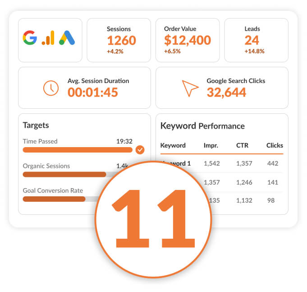Screen dimensions: 307x292
Task: Sort by the Impr. column header
Action: tap(211, 145)
